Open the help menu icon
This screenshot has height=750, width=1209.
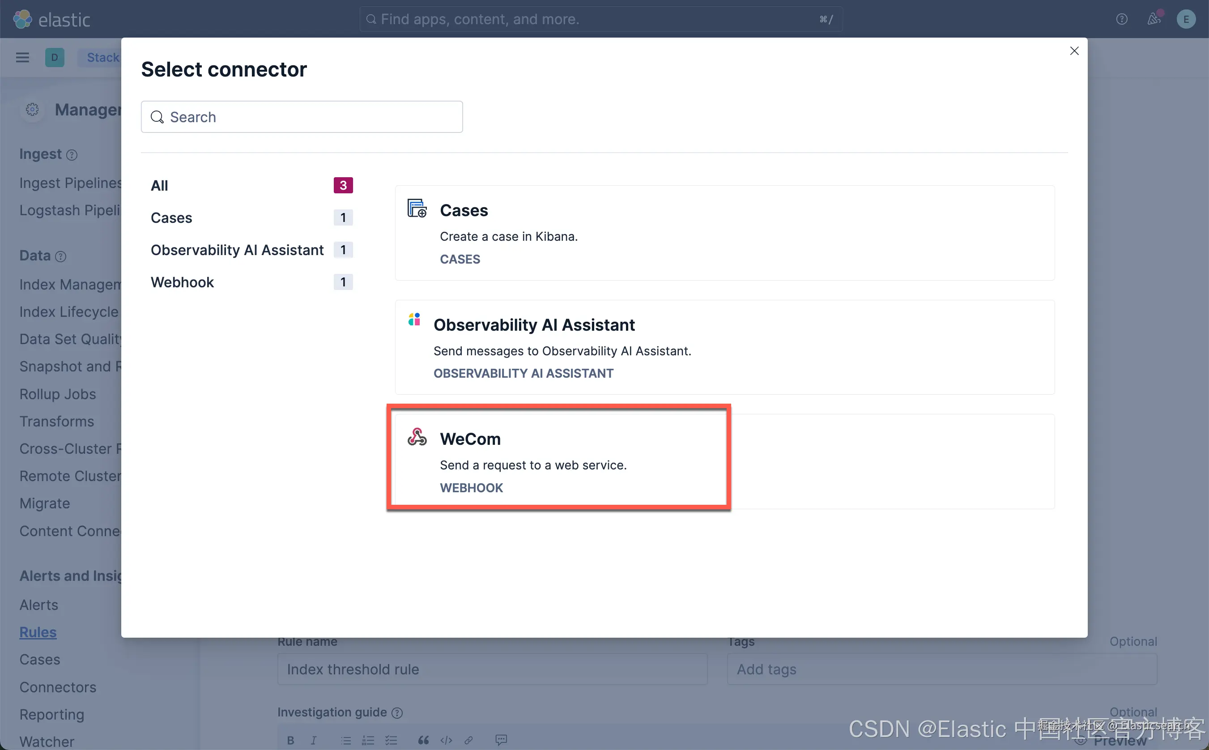(1121, 19)
